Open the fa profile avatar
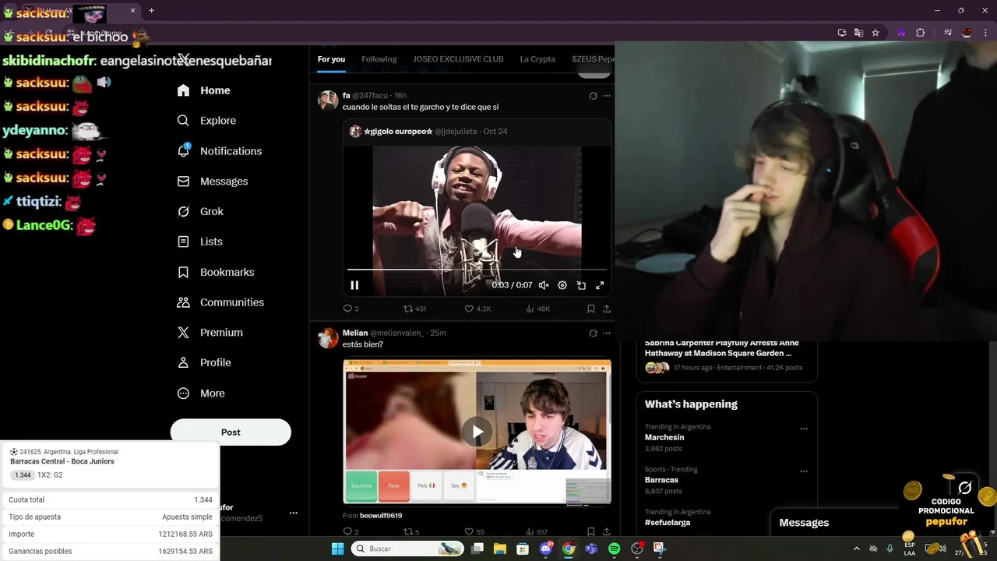The width and height of the screenshot is (997, 561). 328,101
